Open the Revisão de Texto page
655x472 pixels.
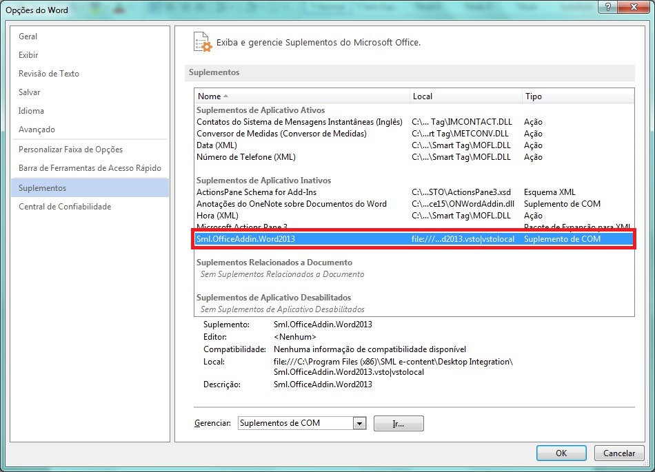(x=48, y=73)
